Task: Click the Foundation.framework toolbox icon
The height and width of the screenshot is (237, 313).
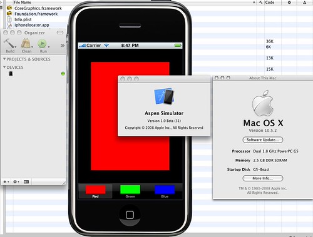Action: pos(9,14)
